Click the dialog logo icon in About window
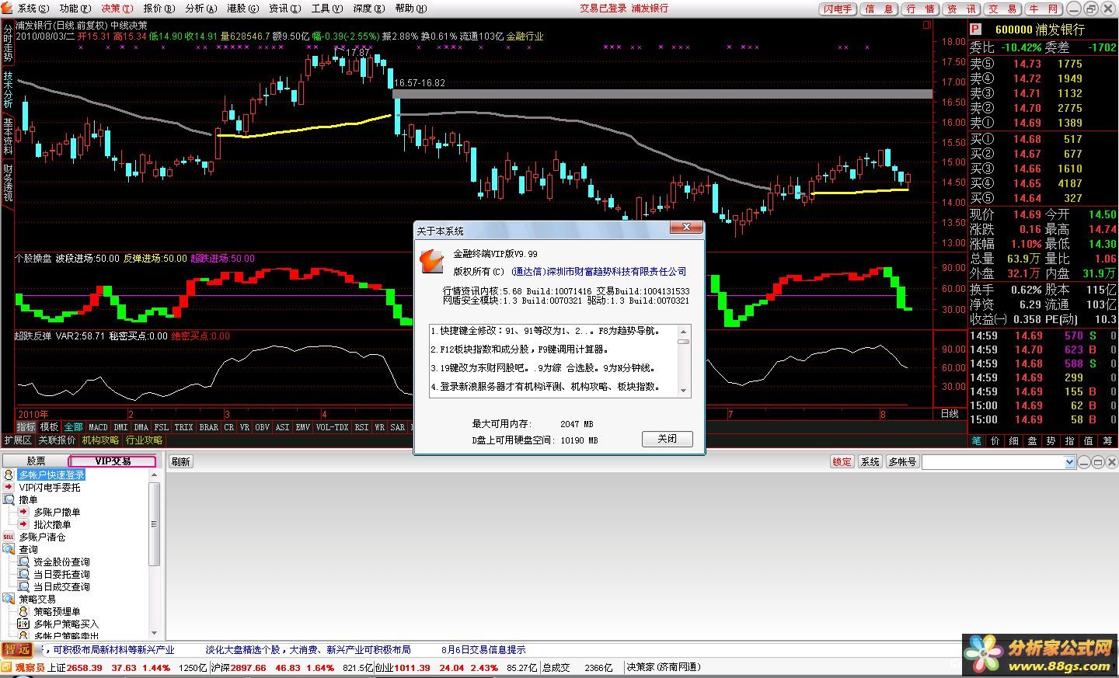Viewport: 1119px width, 678px height. click(431, 262)
